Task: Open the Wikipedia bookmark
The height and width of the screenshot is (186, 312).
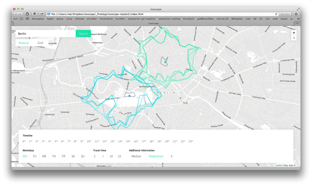Action: click(x=237, y=19)
